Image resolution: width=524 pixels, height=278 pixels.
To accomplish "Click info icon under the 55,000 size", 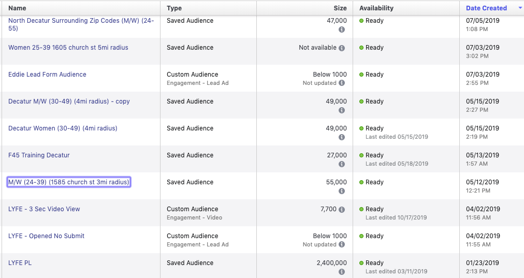I will coord(342,191).
